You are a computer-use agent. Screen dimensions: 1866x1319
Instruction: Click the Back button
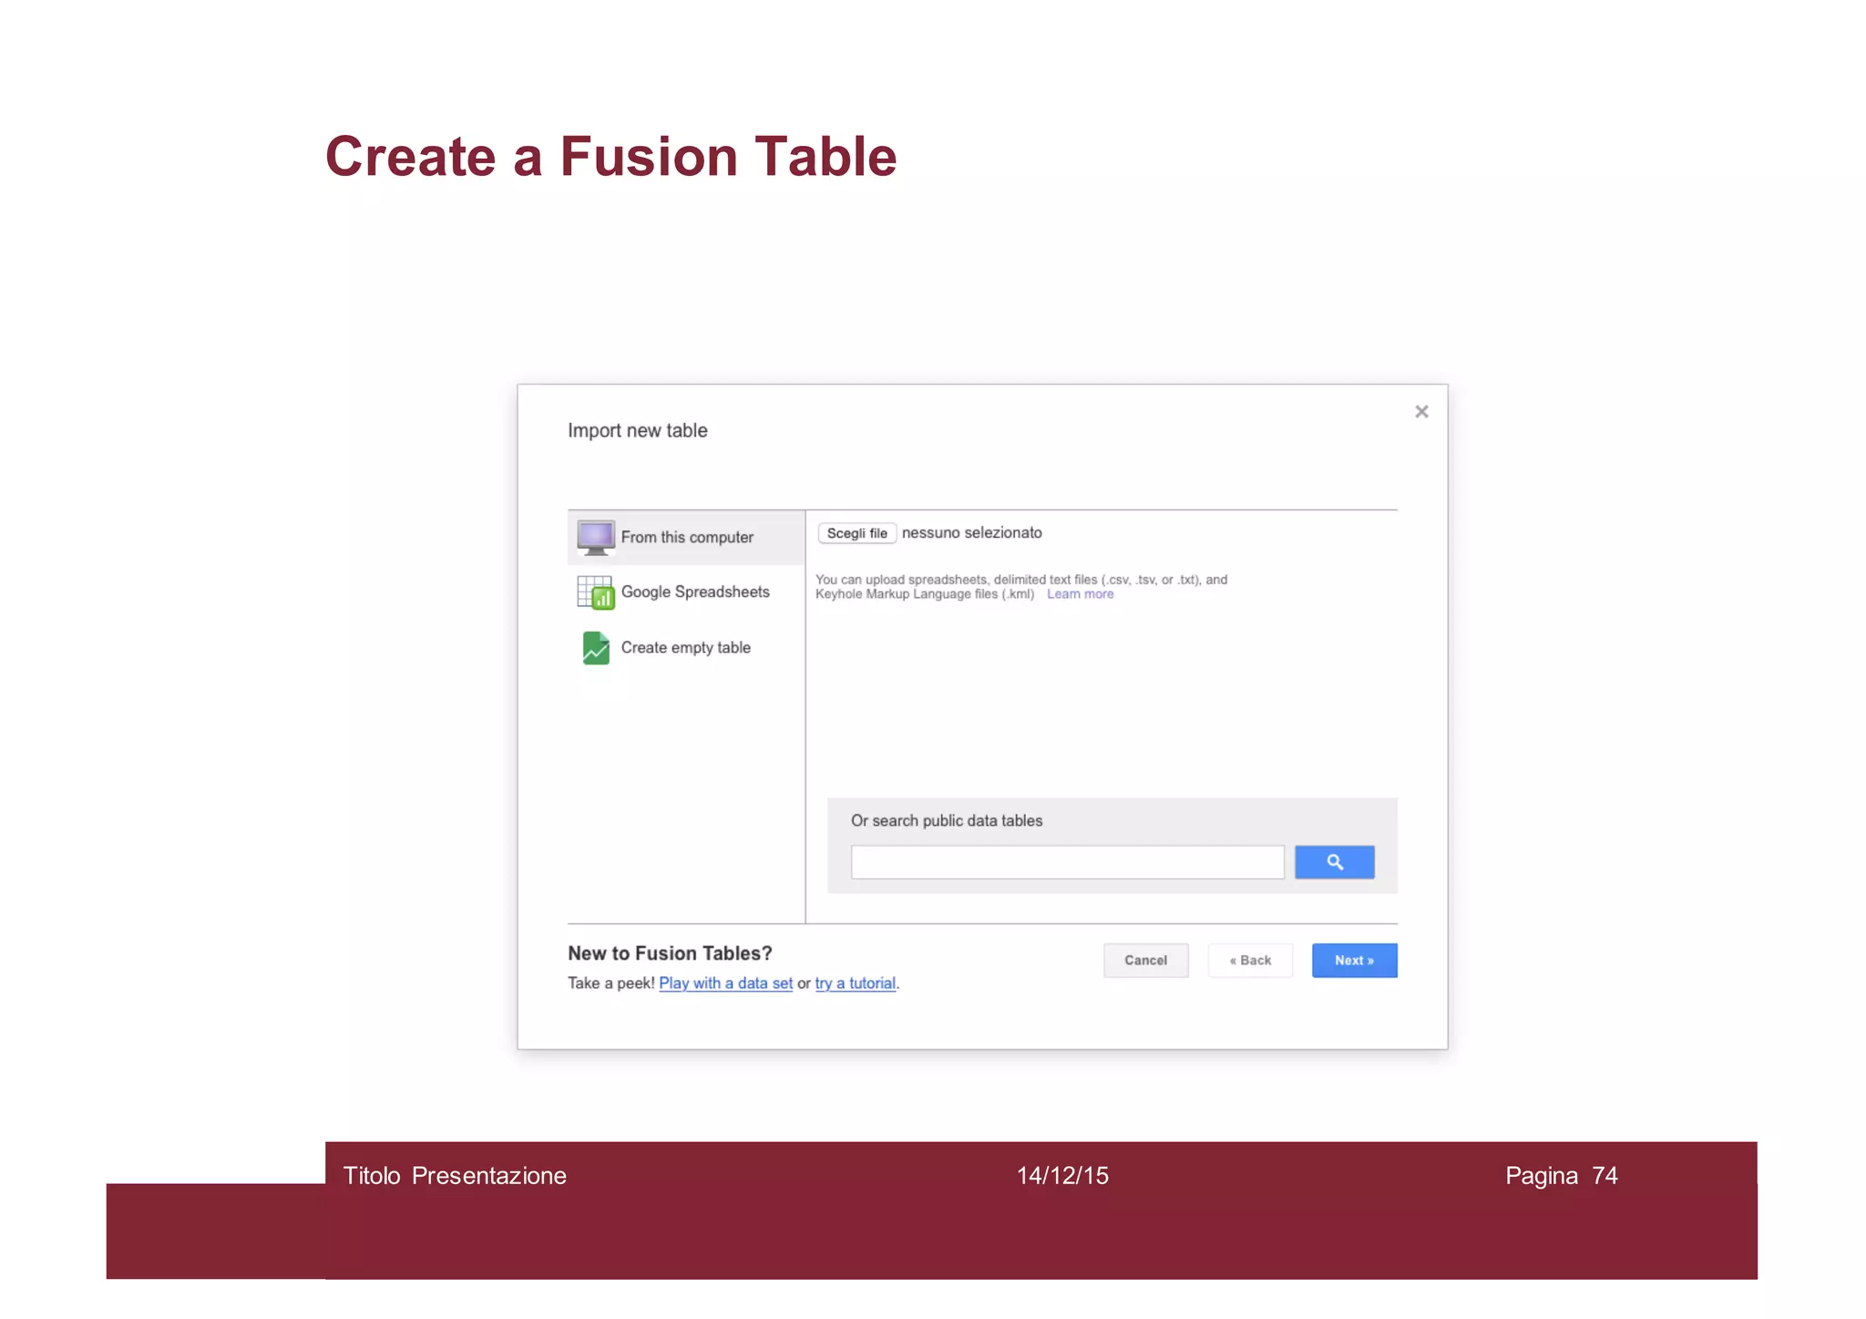pos(1250,961)
